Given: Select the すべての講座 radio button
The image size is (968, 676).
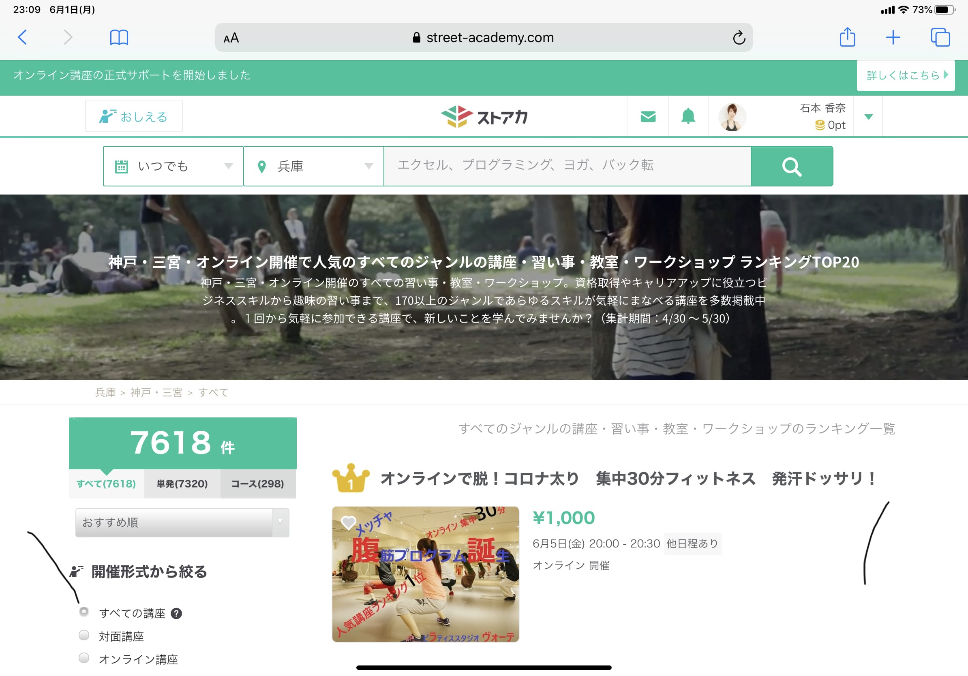Looking at the screenshot, I should (x=84, y=612).
